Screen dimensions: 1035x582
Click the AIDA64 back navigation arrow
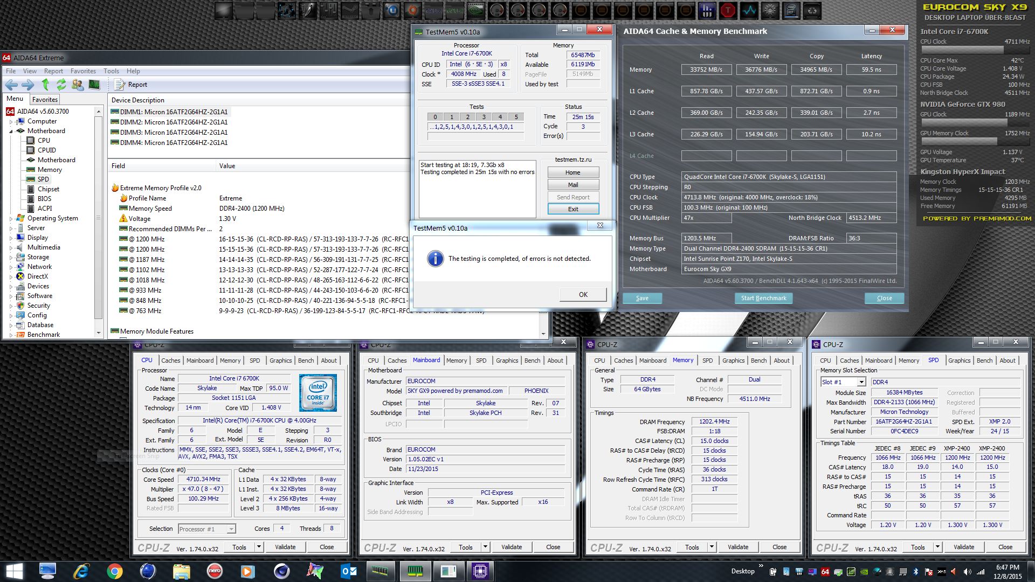tap(11, 85)
